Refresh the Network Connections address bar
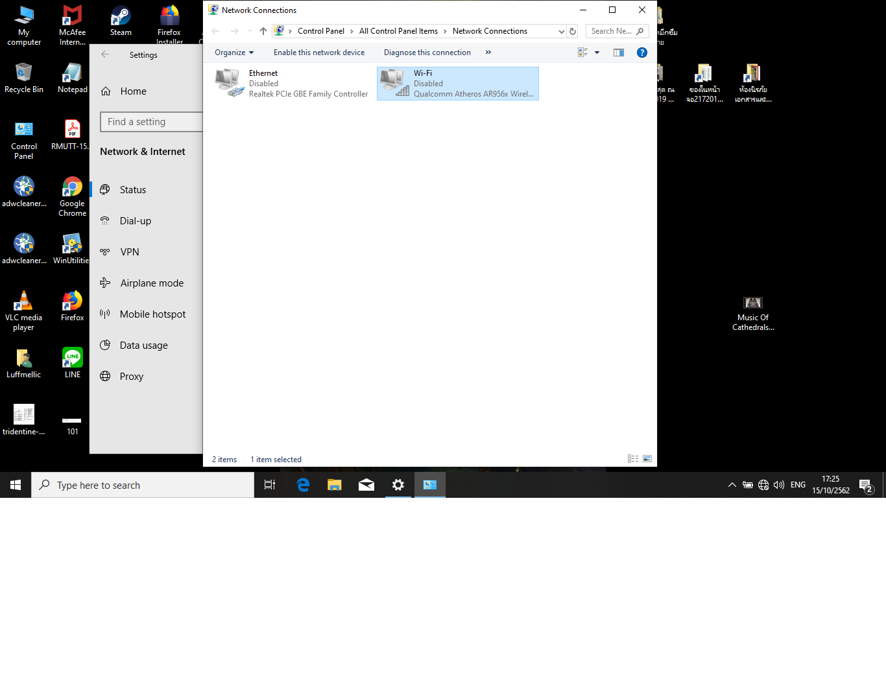 (573, 31)
